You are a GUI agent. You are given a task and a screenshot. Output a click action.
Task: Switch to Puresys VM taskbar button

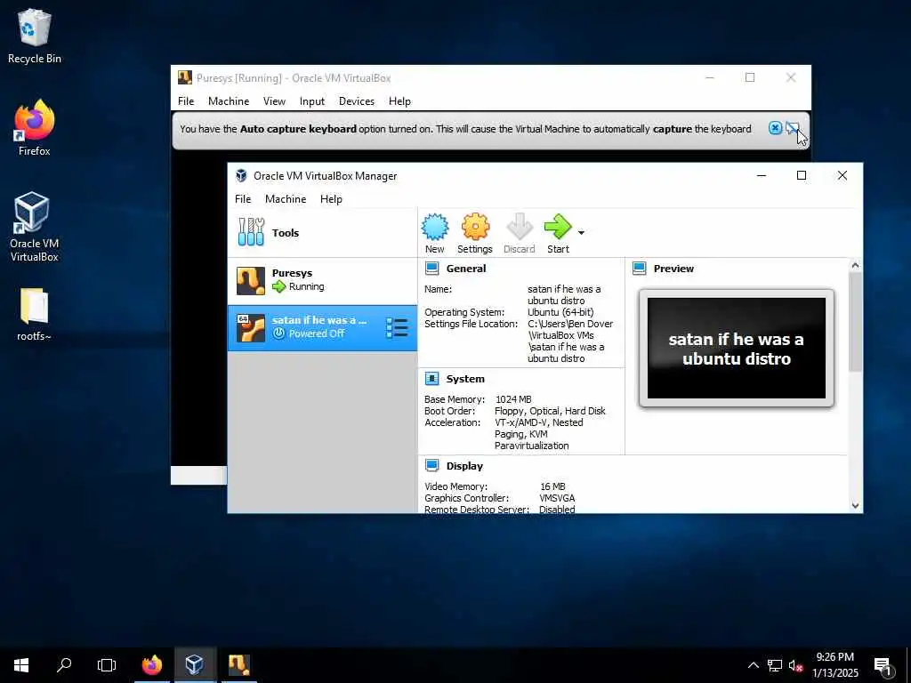tap(238, 665)
